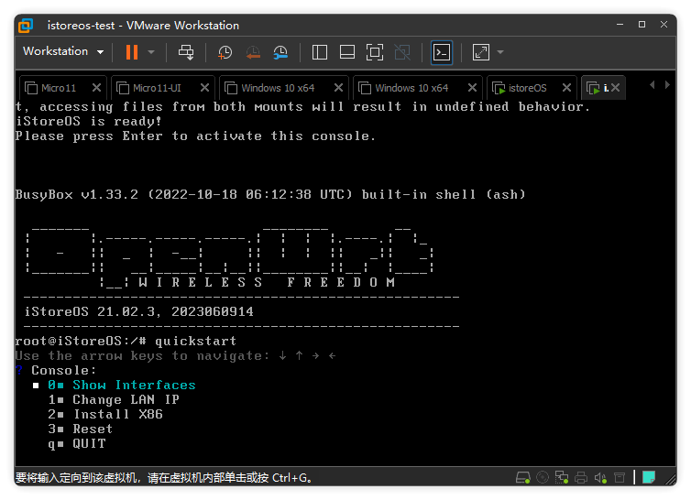This screenshot has height=500, width=691.
Task: Open the stretch mode dropdown arrow
Action: [500, 52]
